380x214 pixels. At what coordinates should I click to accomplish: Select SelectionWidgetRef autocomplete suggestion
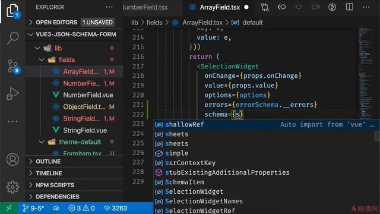(264, 210)
